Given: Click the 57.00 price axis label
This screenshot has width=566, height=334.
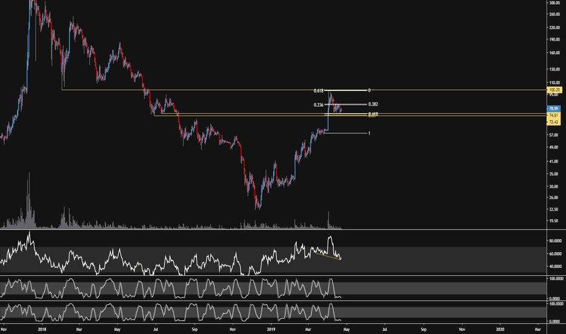Looking at the screenshot, I should click(x=553, y=135).
